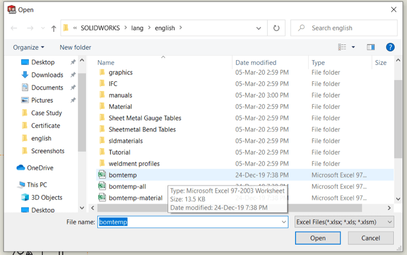The image size is (407, 255).
Task: Expand the File name dropdown list
Action: tap(283, 222)
